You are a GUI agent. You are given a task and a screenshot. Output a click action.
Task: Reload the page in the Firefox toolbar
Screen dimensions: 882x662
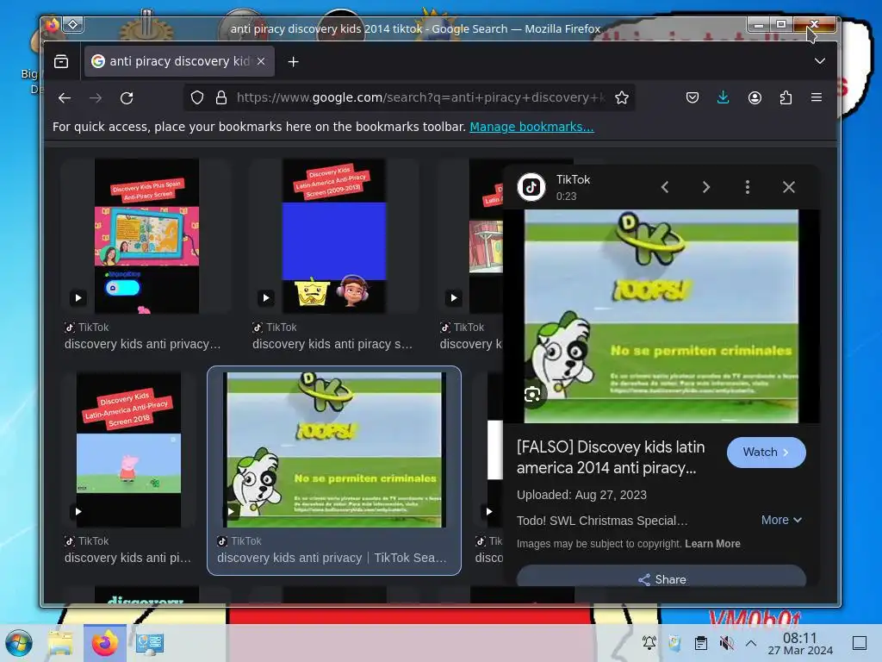(x=127, y=98)
